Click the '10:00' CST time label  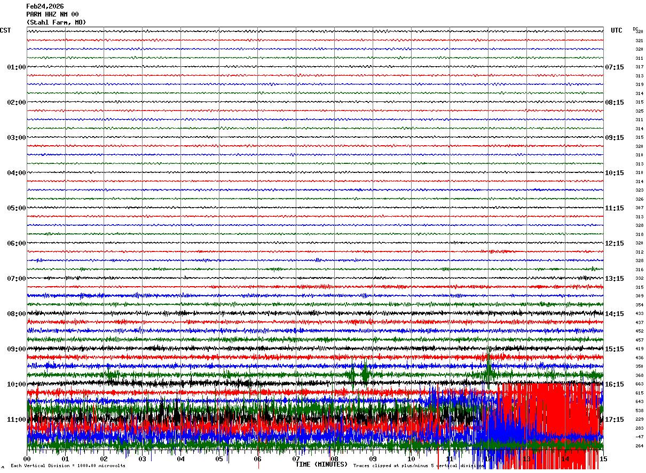17,384
